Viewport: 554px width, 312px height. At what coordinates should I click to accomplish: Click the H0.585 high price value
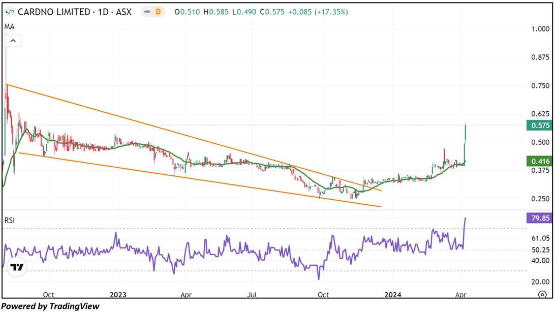click(x=216, y=12)
